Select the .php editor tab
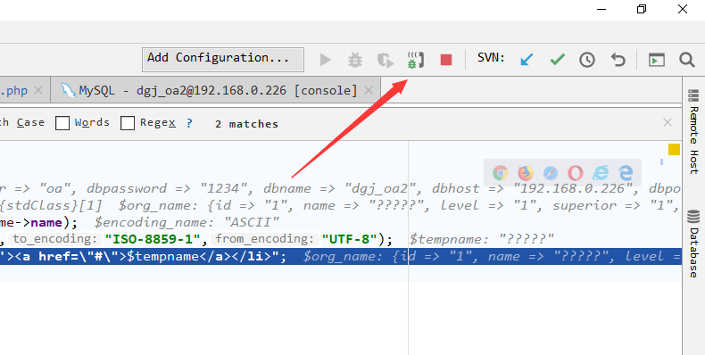Screen dimensions: 705x355 (x=13, y=90)
